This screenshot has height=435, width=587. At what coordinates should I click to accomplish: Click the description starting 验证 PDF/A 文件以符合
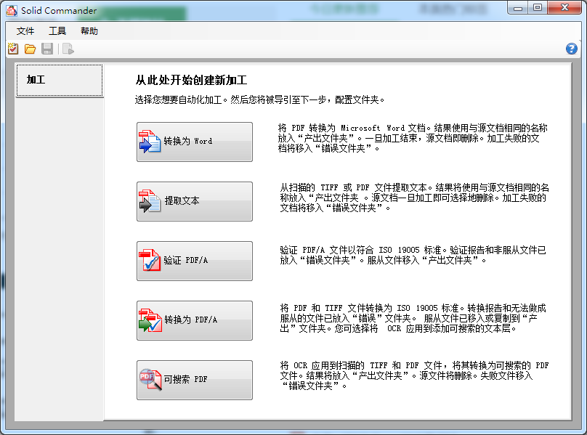(x=413, y=255)
